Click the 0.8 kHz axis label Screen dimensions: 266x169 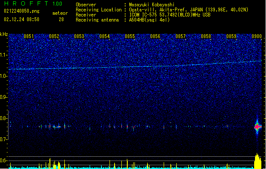pyautogui.click(x=3, y=118)
